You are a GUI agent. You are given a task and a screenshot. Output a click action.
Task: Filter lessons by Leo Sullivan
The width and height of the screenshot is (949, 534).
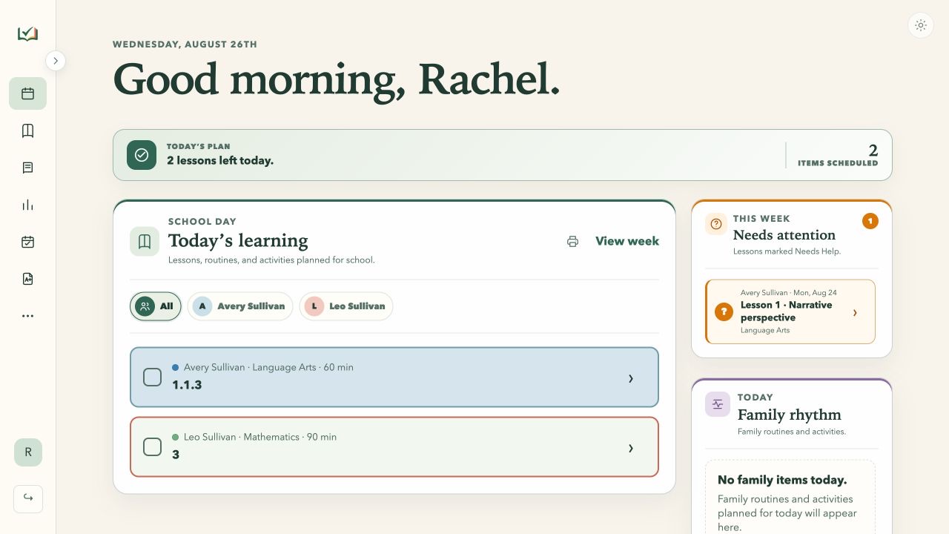(x=346, y=306)
